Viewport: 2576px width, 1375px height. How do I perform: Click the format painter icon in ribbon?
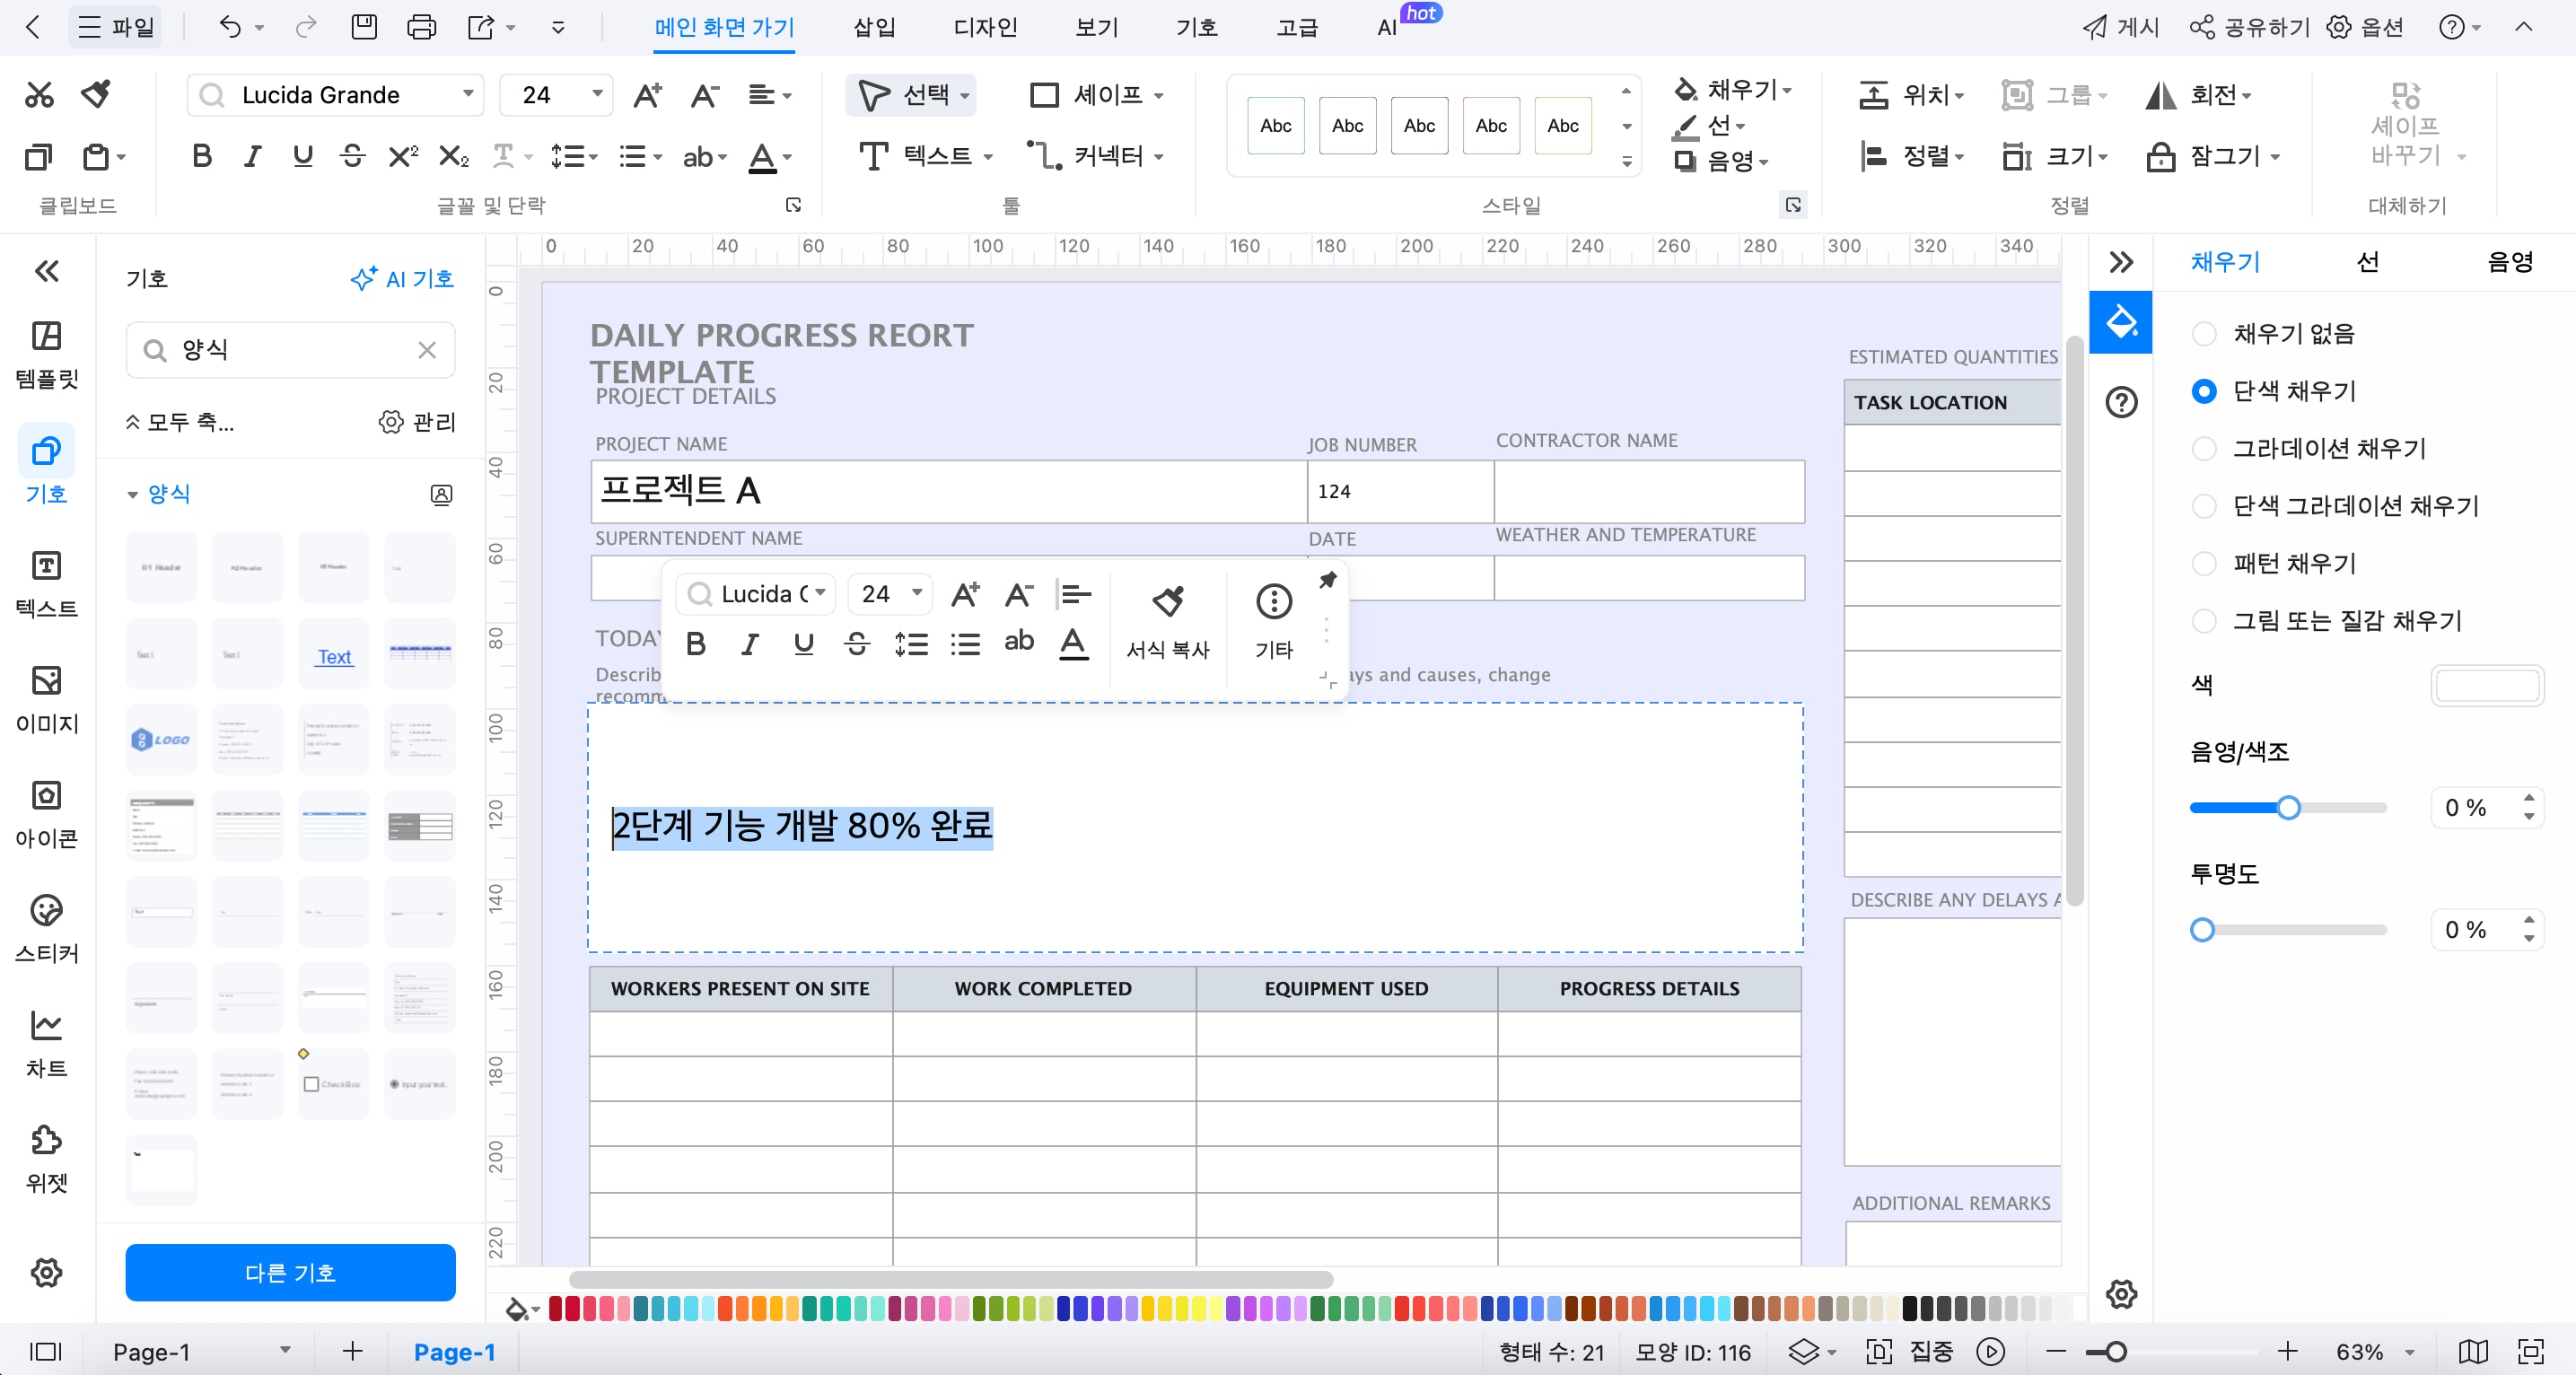[96, 94]
